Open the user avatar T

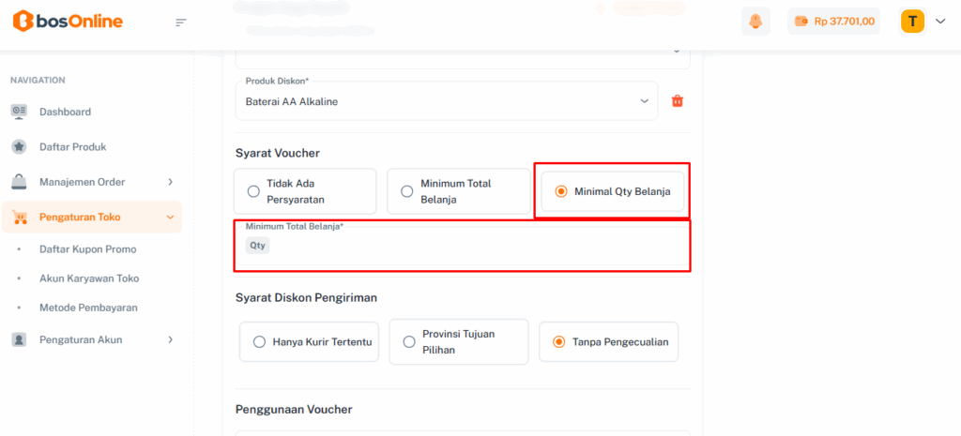(912, 22)
